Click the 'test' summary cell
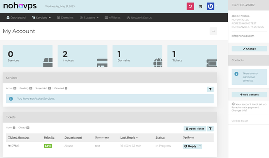 click(98, 146)
